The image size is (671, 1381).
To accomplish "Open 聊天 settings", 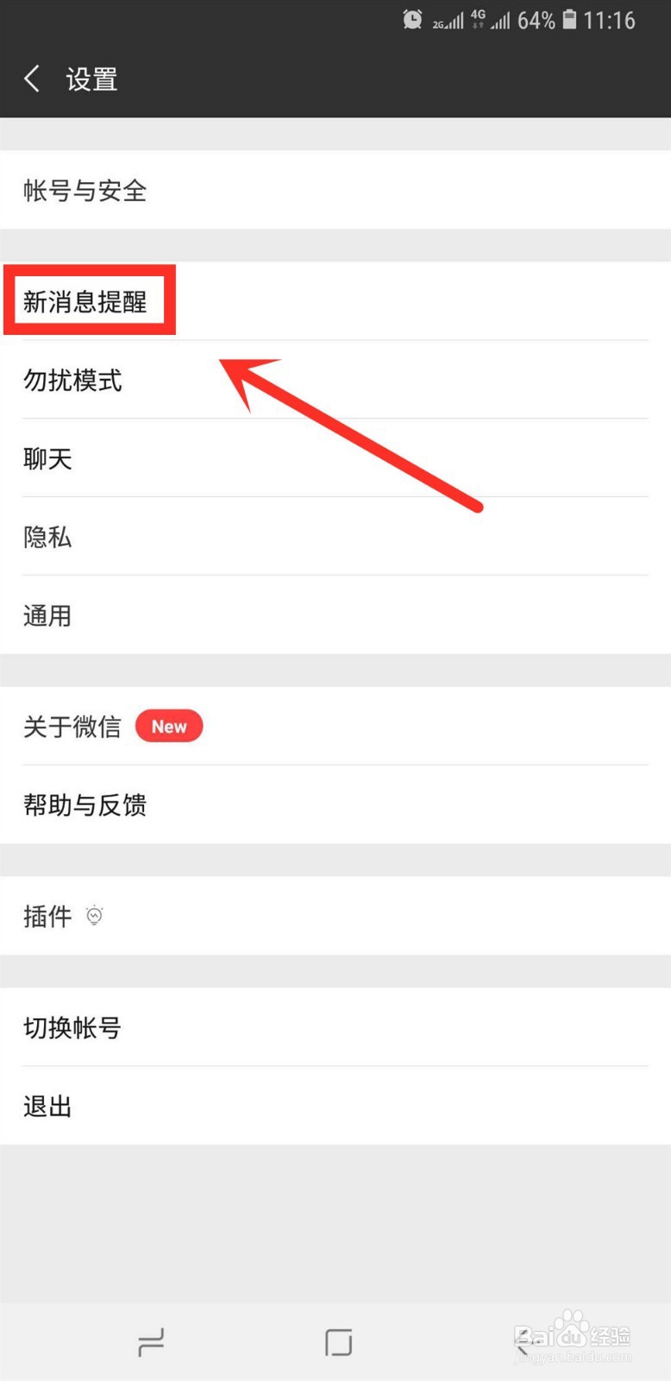I will pyautogui.click(x=335, y=458).
